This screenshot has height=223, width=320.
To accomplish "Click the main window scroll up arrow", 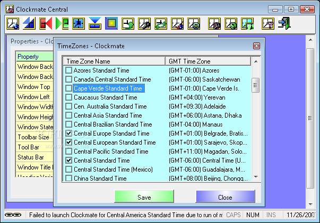I will coord(310,40).
